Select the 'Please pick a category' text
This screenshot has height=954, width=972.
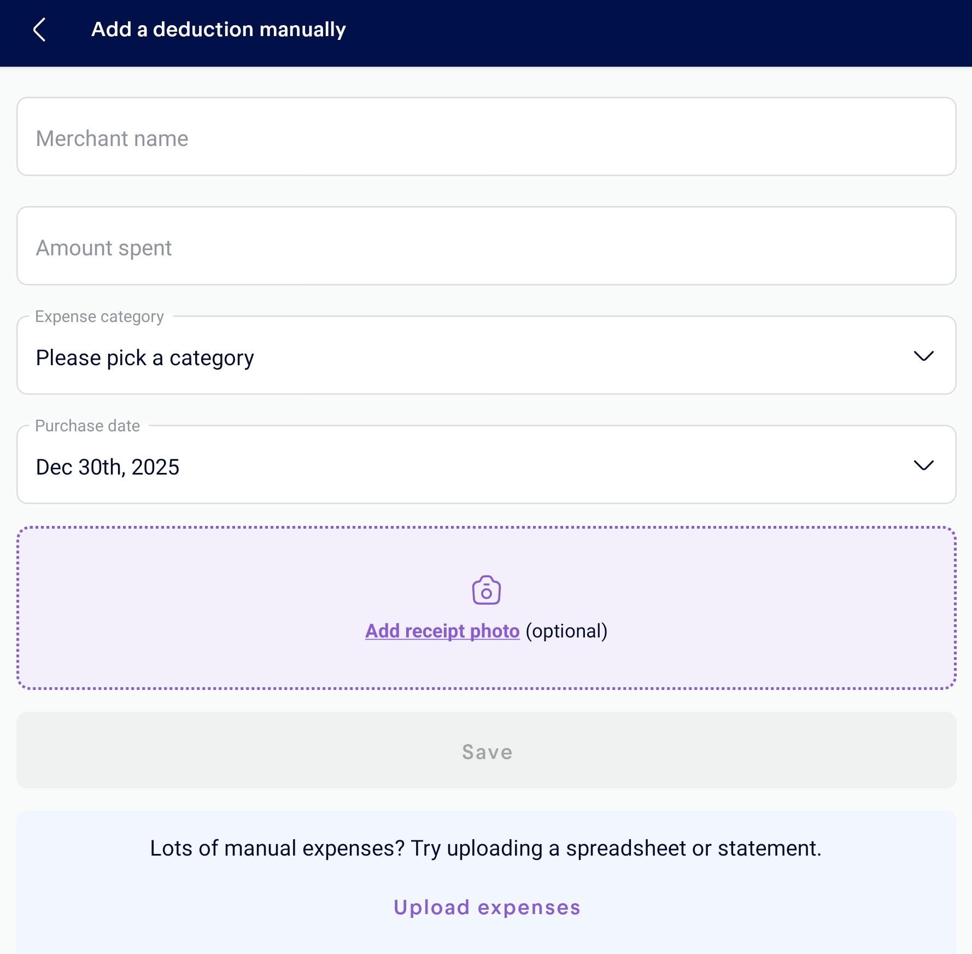(145, 358)
